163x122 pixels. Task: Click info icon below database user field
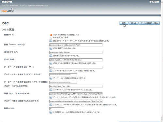tap(51, 71)
